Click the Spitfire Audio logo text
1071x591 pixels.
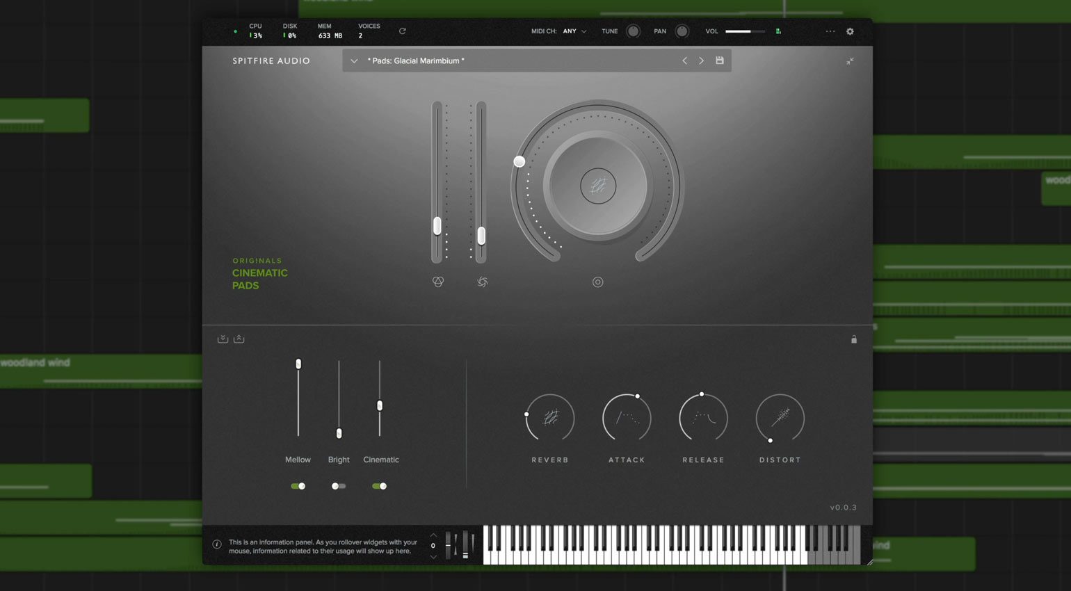click(x=271, y=61)
